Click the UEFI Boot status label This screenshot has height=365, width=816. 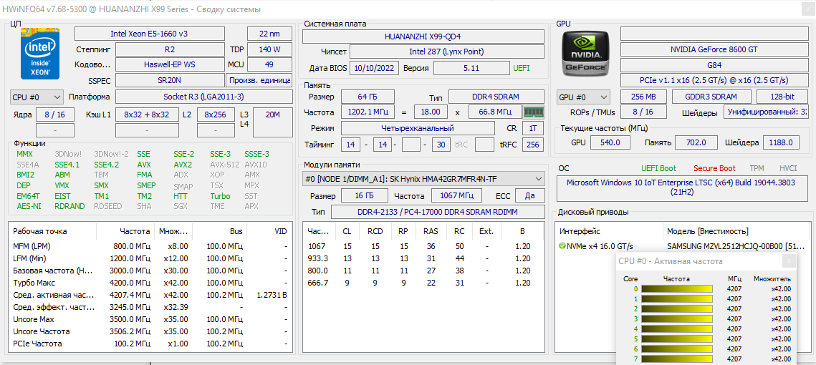[659, 168]
